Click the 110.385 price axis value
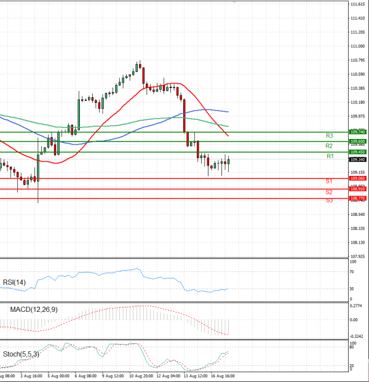369x382 pixels. tap(358, 88)
